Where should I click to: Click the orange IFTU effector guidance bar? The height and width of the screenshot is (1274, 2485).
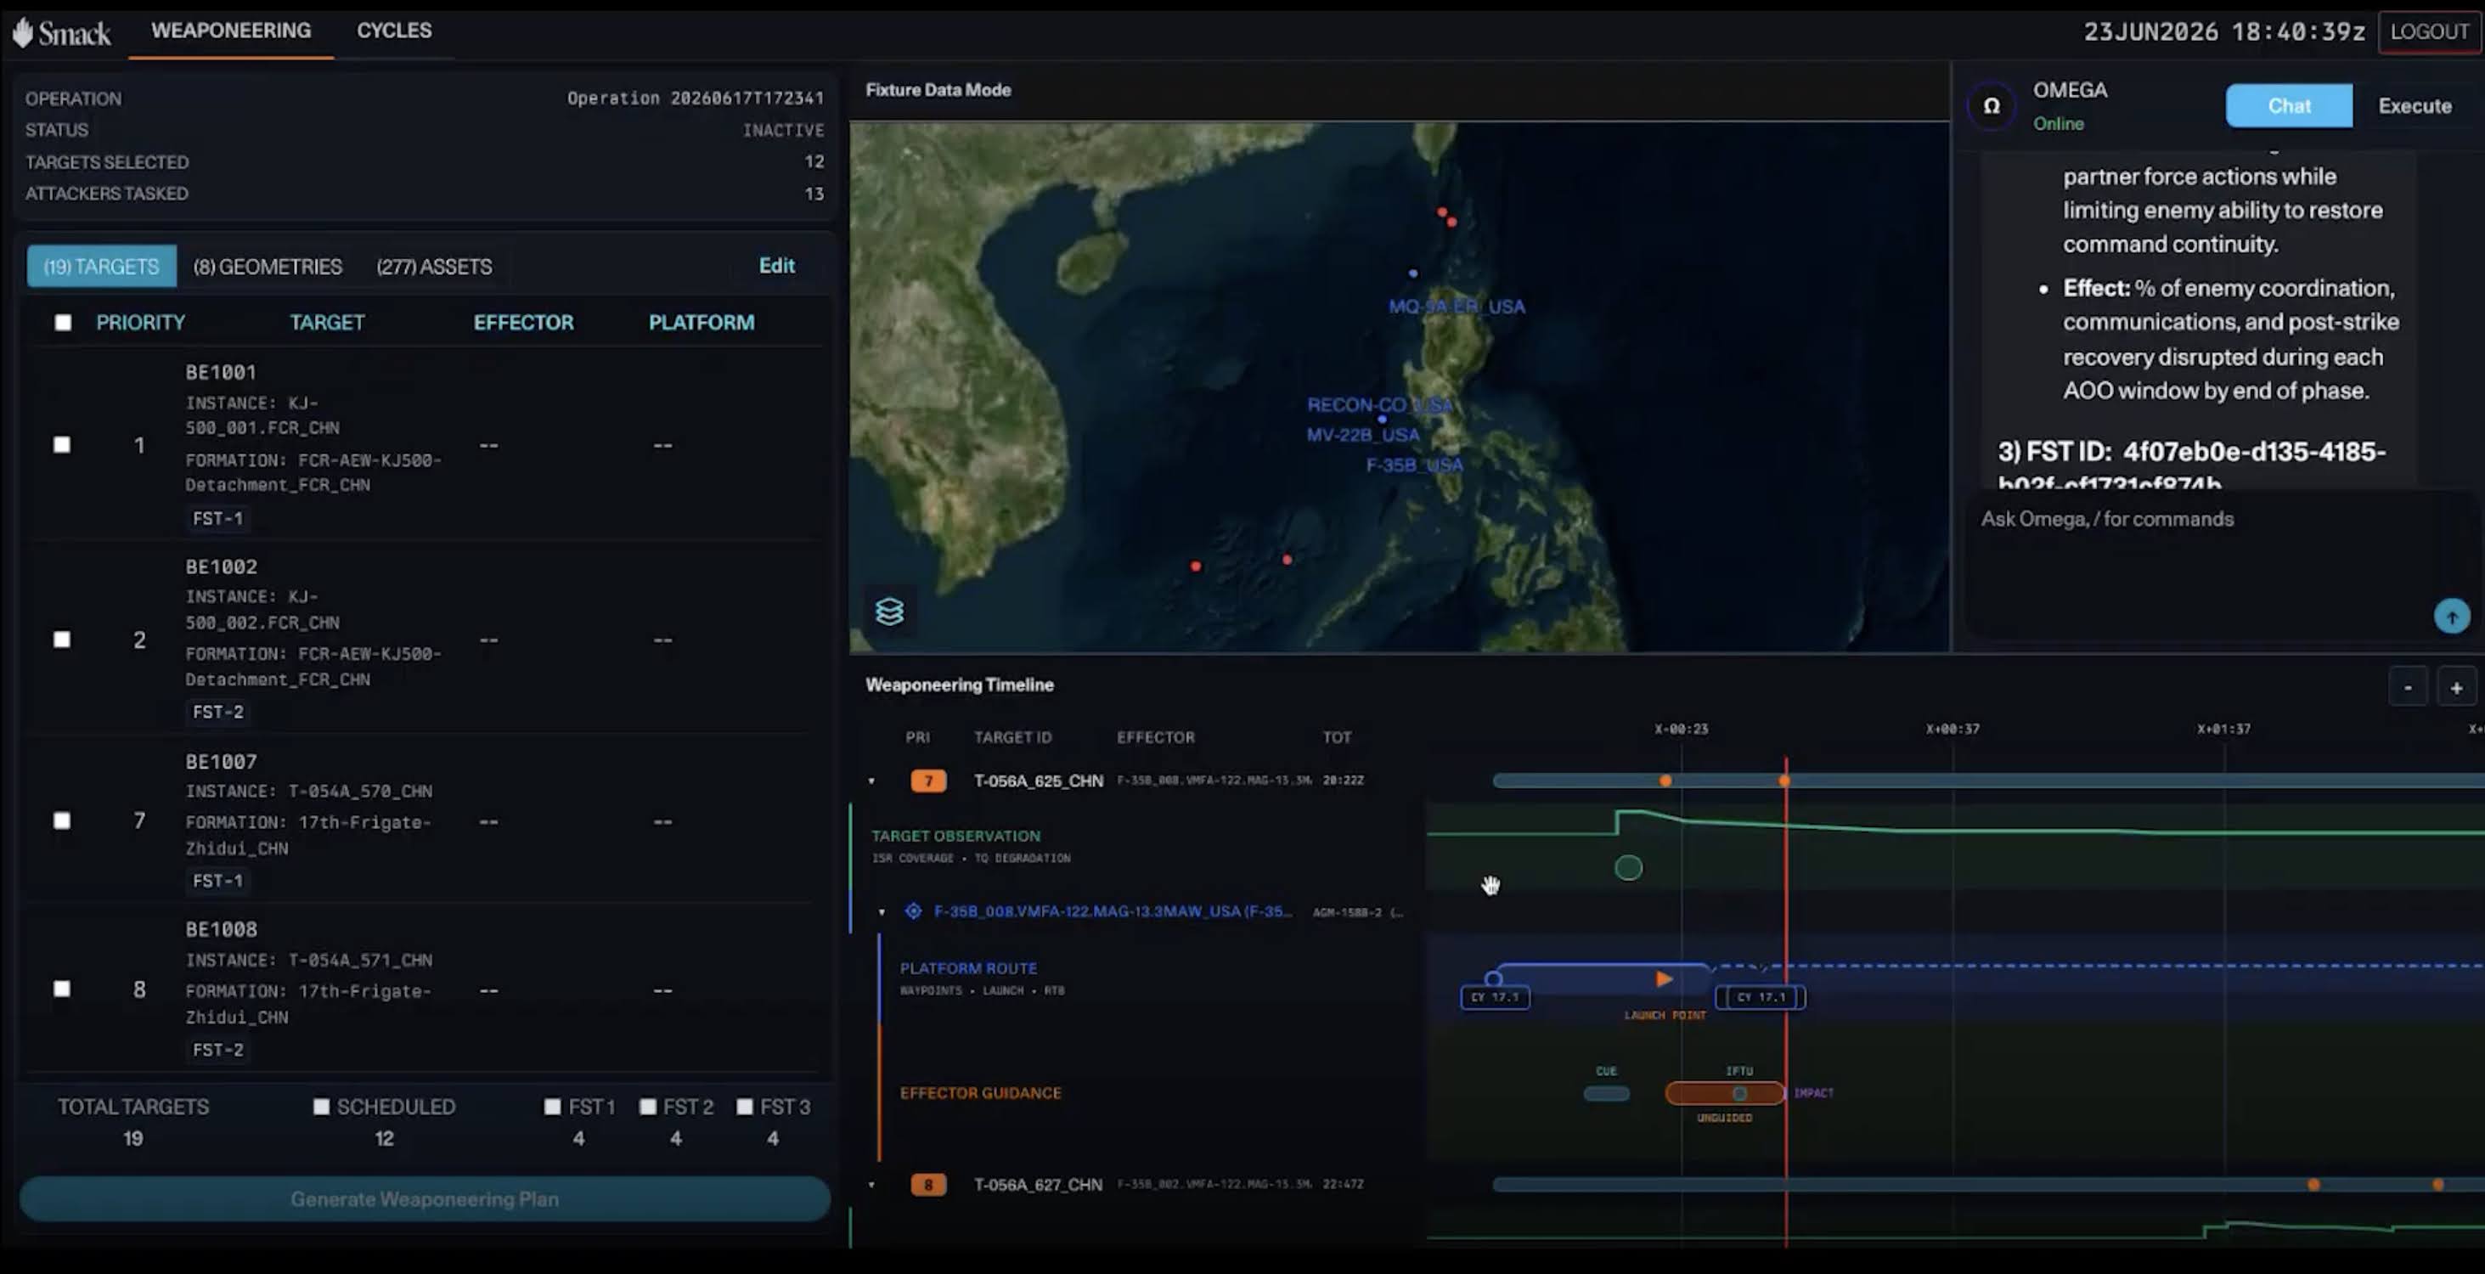(x=1725, y=1093)
